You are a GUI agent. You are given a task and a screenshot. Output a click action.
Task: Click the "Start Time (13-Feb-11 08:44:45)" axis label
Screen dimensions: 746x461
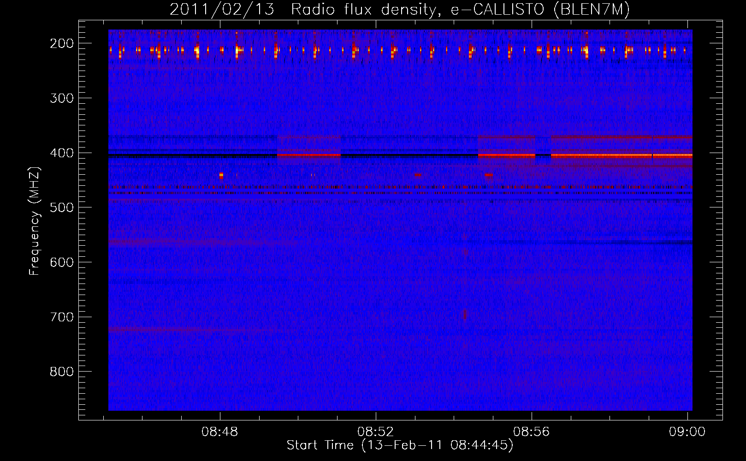[x=400, y=445]
